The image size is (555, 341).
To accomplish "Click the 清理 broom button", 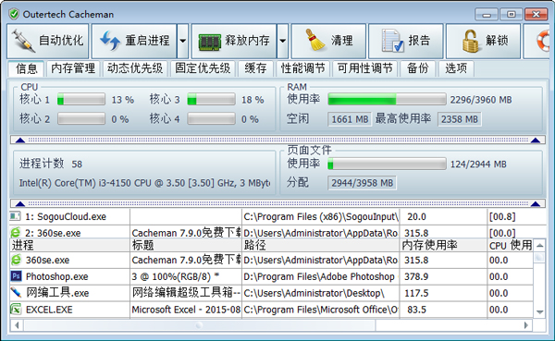I will tap(328, 41).
